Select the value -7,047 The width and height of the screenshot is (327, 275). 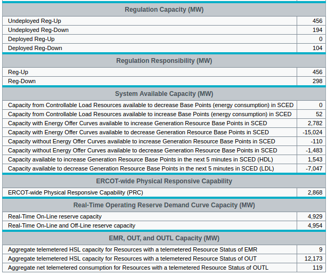tap(314, 169)
